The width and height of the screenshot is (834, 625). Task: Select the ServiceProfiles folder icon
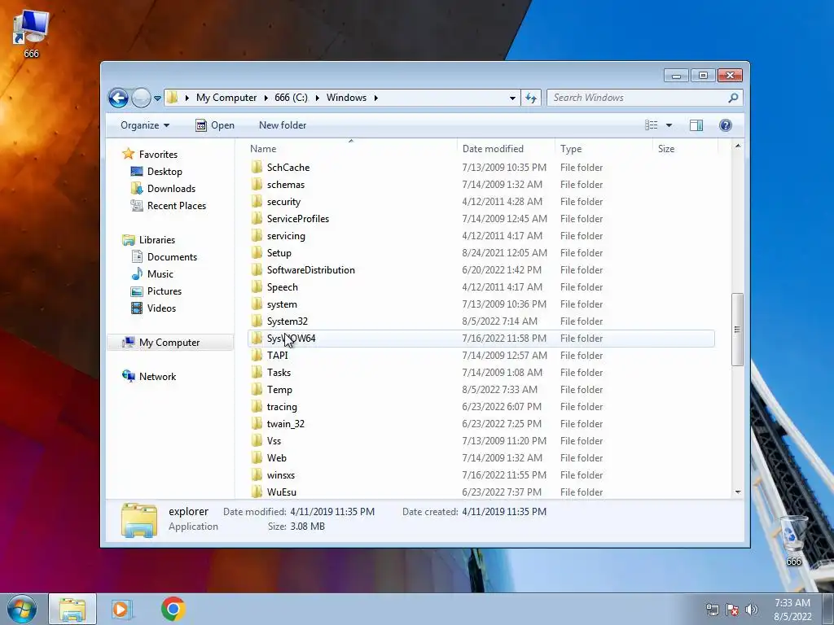point(257,218)
